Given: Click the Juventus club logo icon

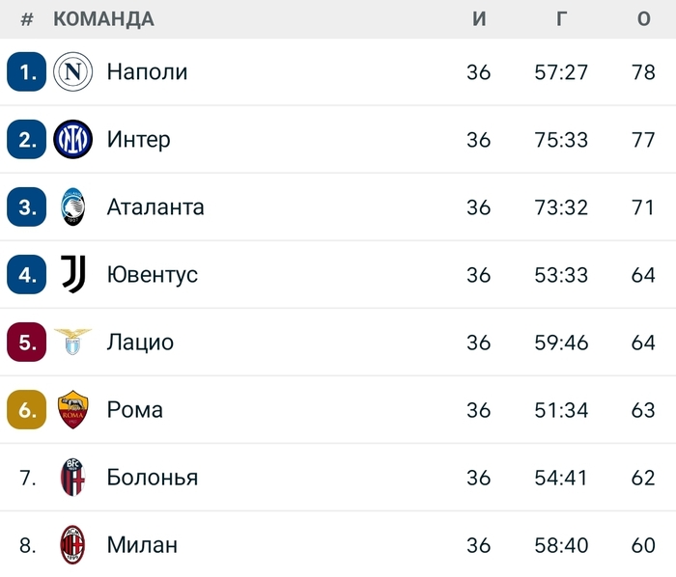Looking at the screenshot, I should [x=72, y=275].
